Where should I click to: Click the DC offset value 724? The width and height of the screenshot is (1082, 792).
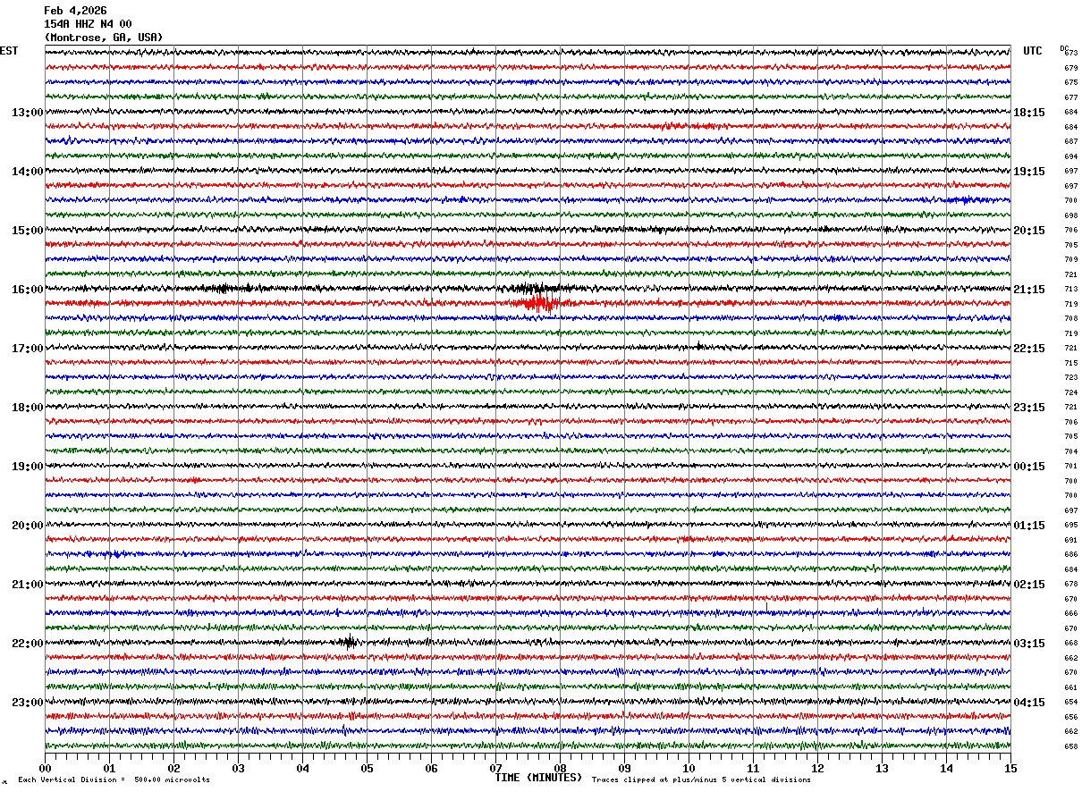click(x=1071, y=392)
